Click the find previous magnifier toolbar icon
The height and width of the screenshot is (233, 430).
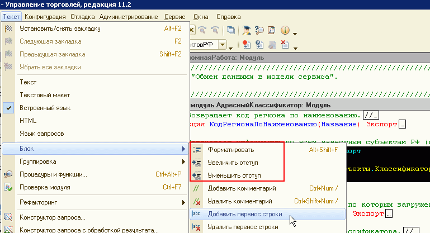coord(215,30)
